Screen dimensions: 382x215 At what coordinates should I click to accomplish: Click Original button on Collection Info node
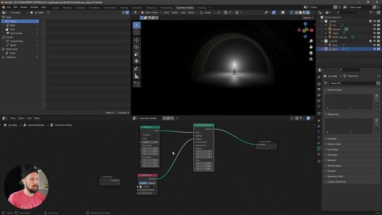point(143,183)
